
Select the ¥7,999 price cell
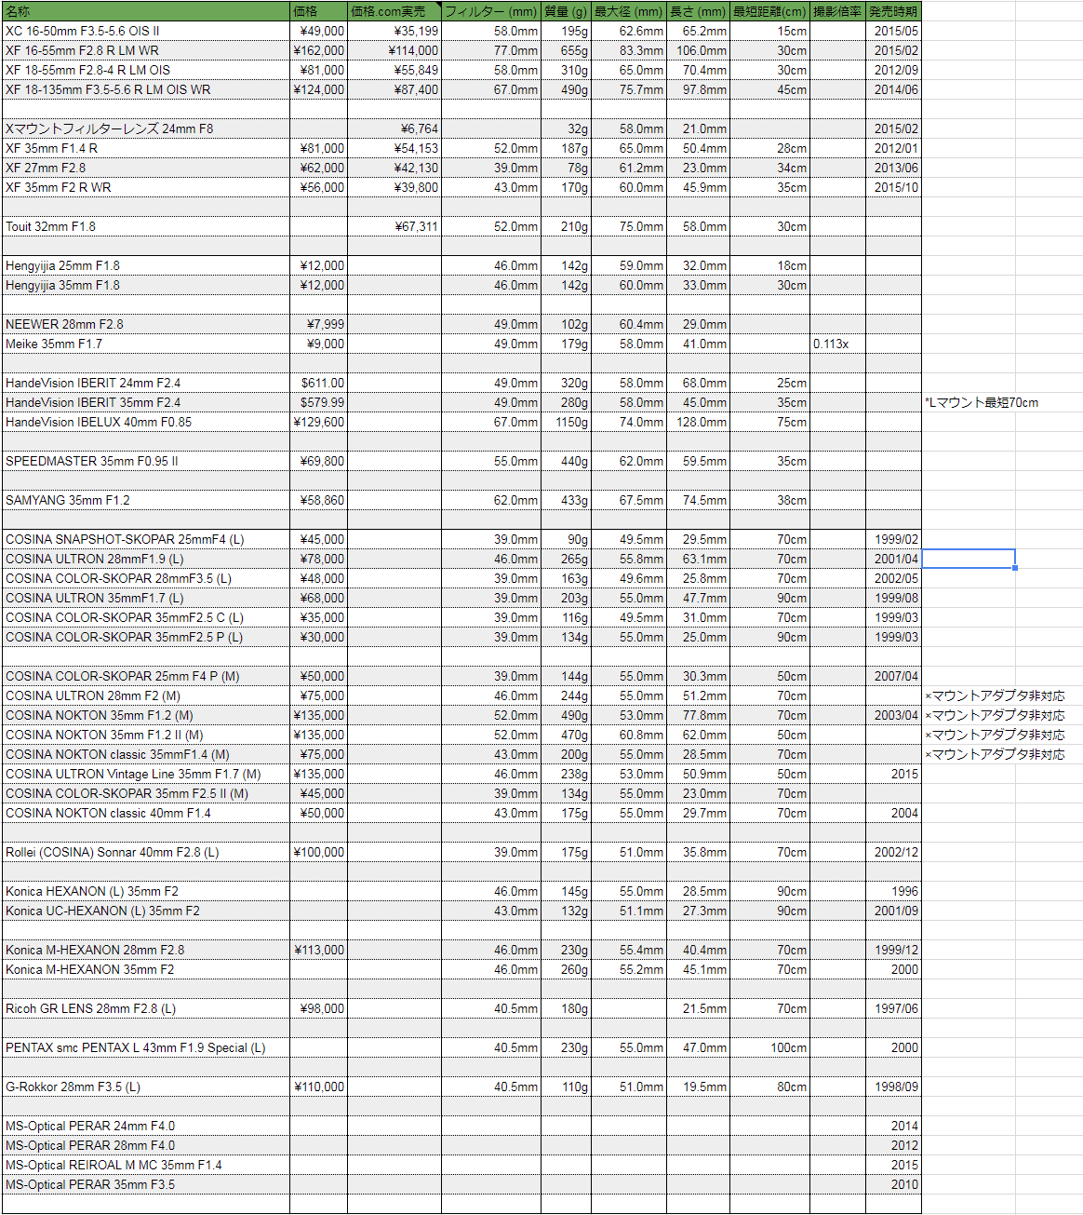(x=318, y=324)
